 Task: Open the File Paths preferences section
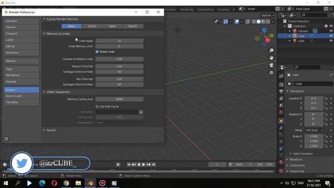pos(21,102)
